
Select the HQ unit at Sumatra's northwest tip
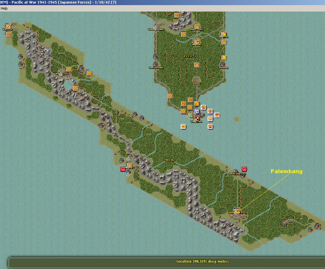coord(8,34)
